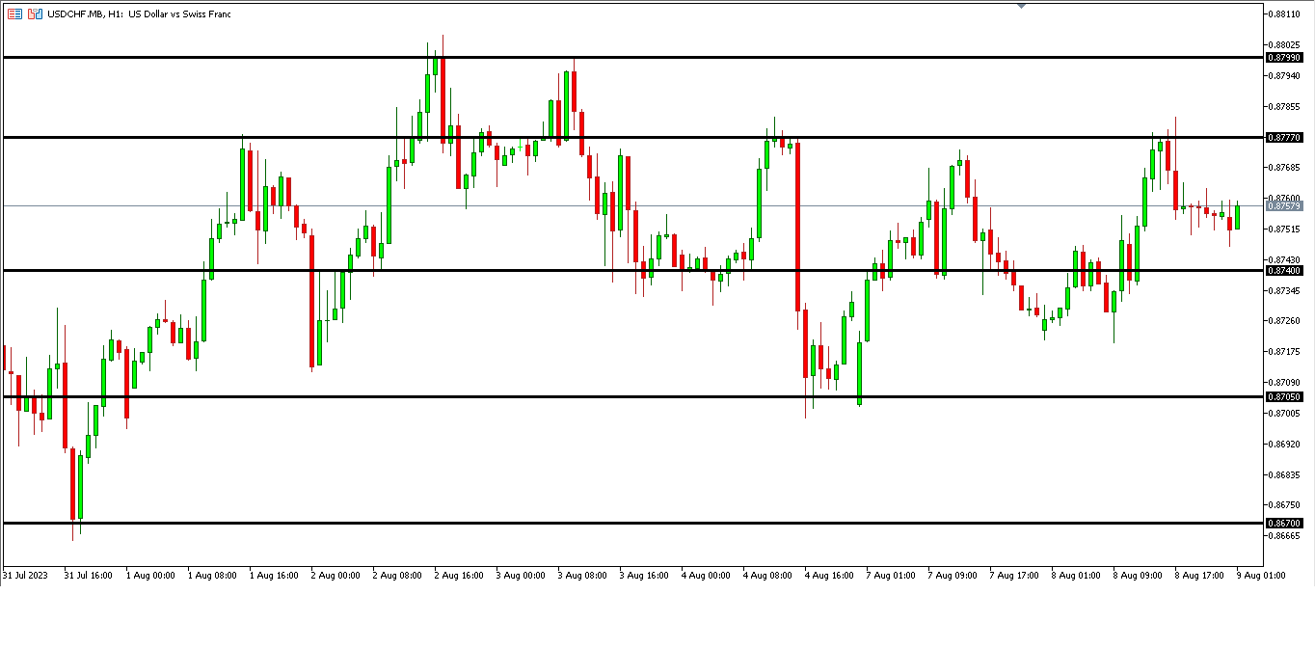Select the horizontal line drawn at 0.86700
Image resolution: width=1315 pixels, height=648 pixels.
coord(631,523)
